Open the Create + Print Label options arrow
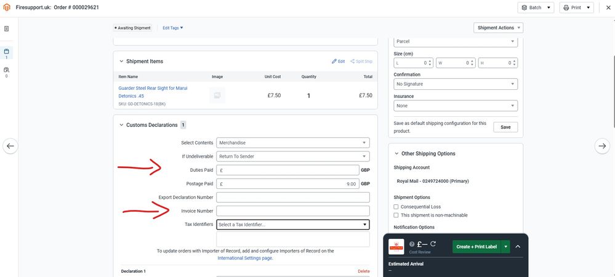The height and width of the screenshot is (277, 615). 505,247
